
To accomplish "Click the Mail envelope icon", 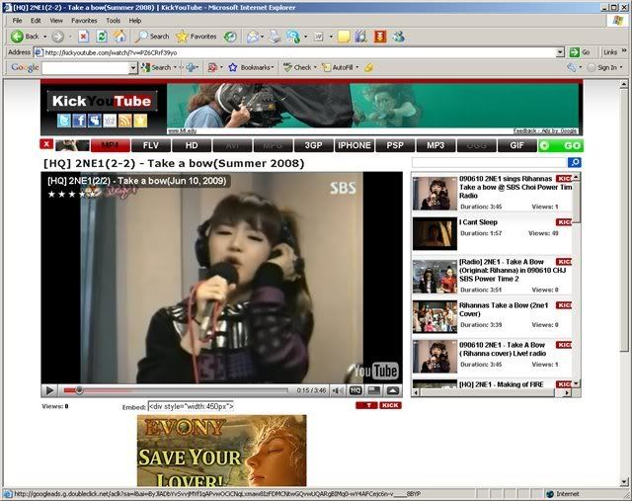I will pyautogui.click(x=253, y=37).
